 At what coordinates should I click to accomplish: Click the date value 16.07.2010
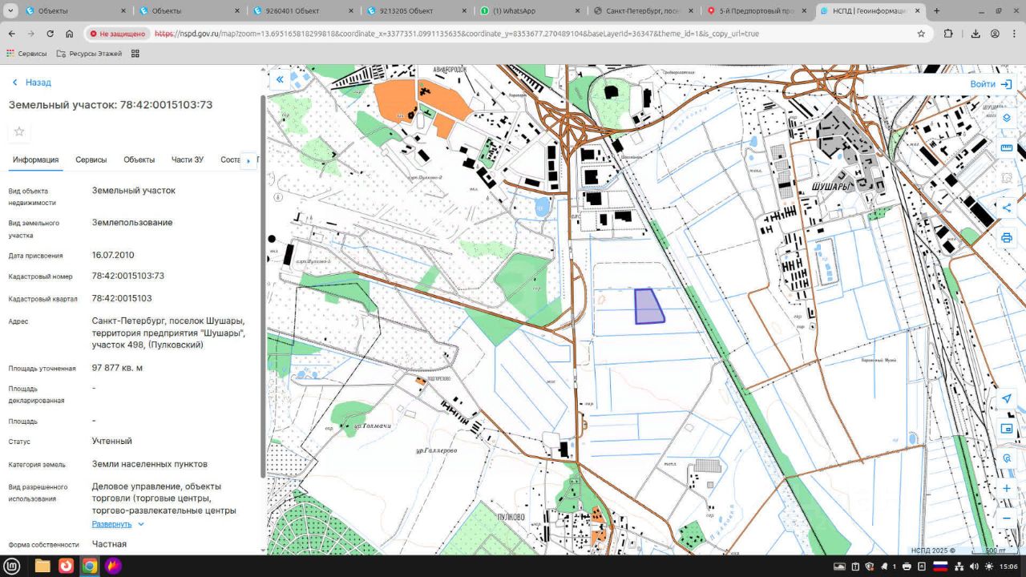[113, 255]
